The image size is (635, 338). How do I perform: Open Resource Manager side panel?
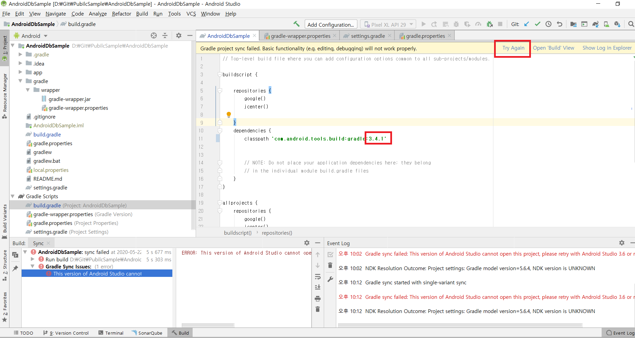pyautogui.click(x=5, y=96)
